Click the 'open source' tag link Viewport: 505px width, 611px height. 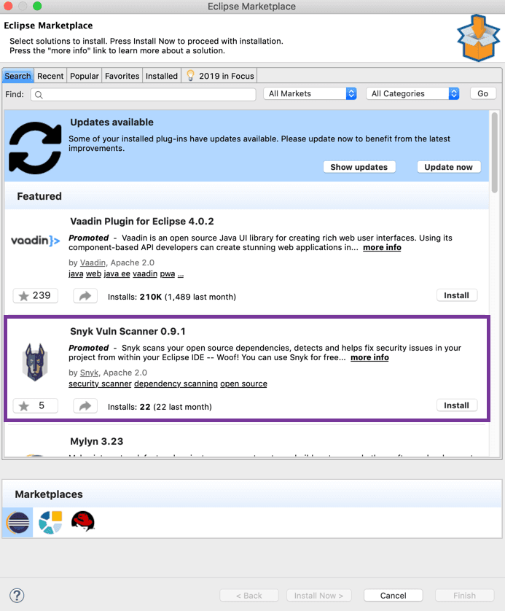[243, 384]
